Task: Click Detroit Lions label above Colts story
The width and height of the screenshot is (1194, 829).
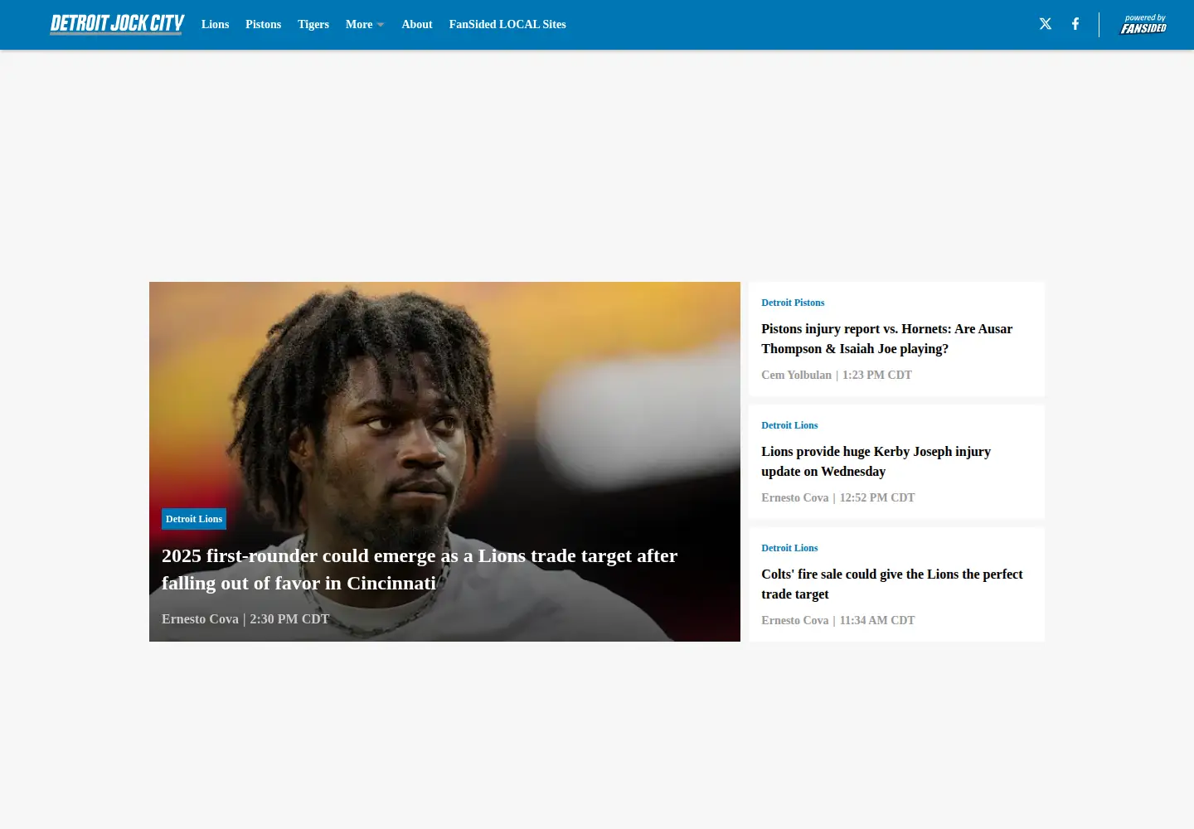Action: [789, 548]
